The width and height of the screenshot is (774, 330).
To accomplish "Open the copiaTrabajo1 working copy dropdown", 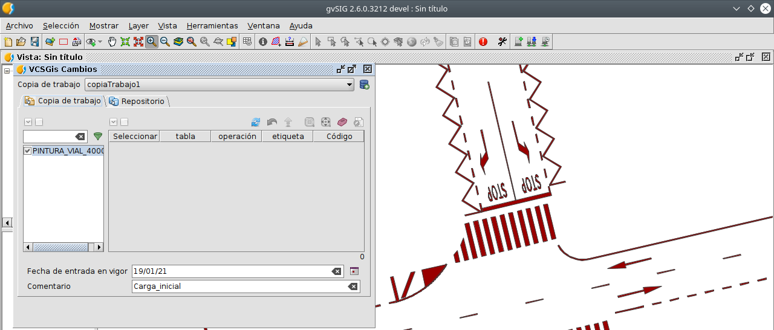I will click(350, 85).
